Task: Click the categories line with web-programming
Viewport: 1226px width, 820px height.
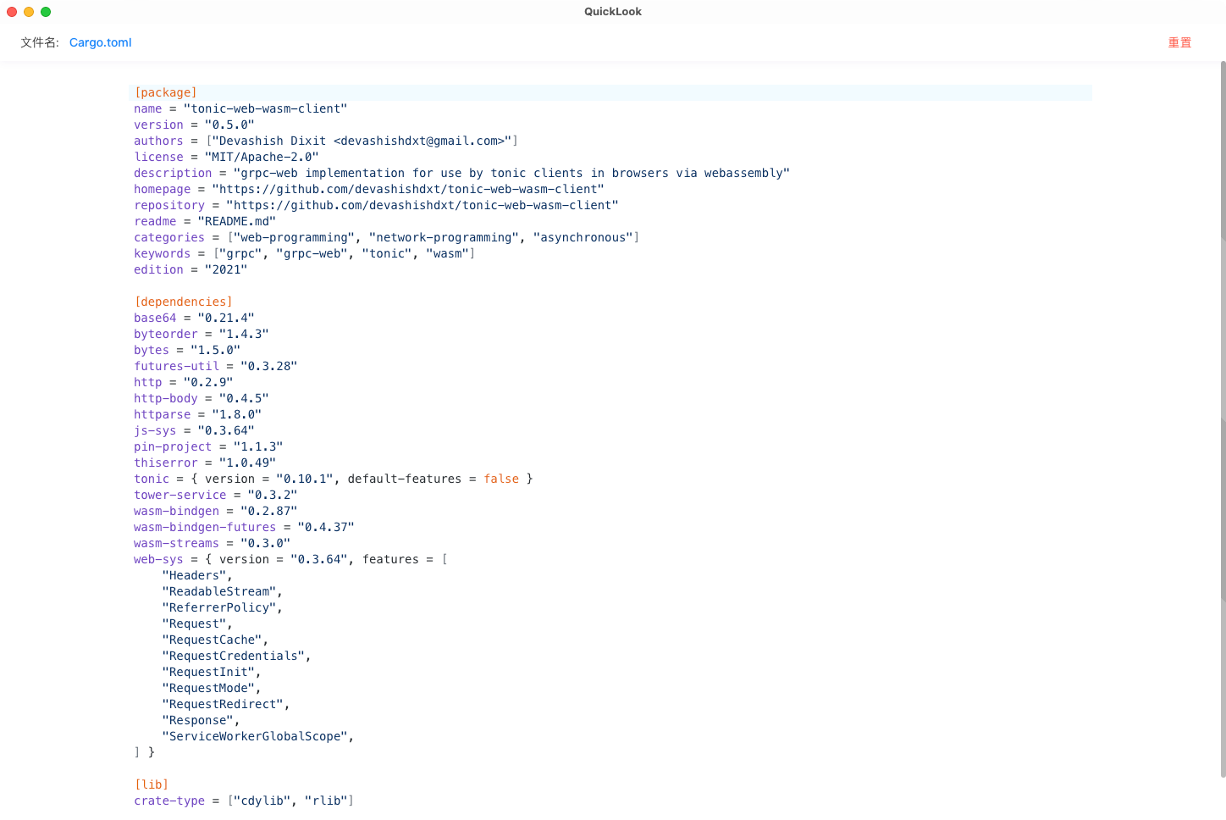Action: pyautogui.click(x=387, y=238)
